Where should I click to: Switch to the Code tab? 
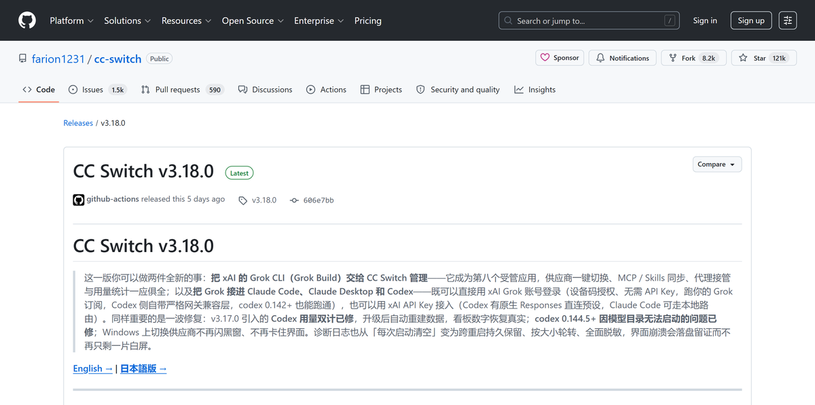39,90
